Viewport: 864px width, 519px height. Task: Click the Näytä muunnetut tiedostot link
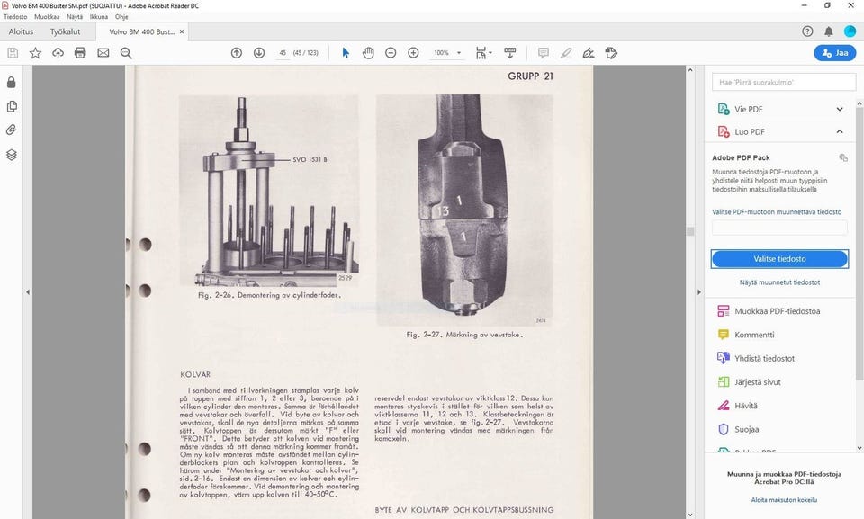[x=779, y=282]
